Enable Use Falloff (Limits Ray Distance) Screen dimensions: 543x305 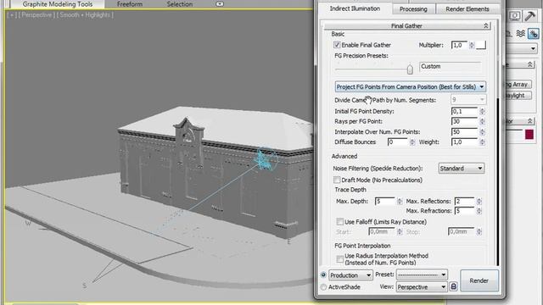tap(339, 222)
